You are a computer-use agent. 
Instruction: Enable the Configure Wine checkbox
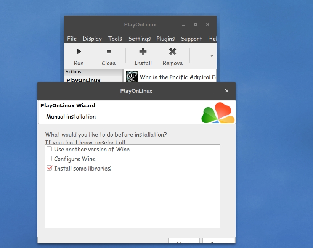tap(49, 158)
